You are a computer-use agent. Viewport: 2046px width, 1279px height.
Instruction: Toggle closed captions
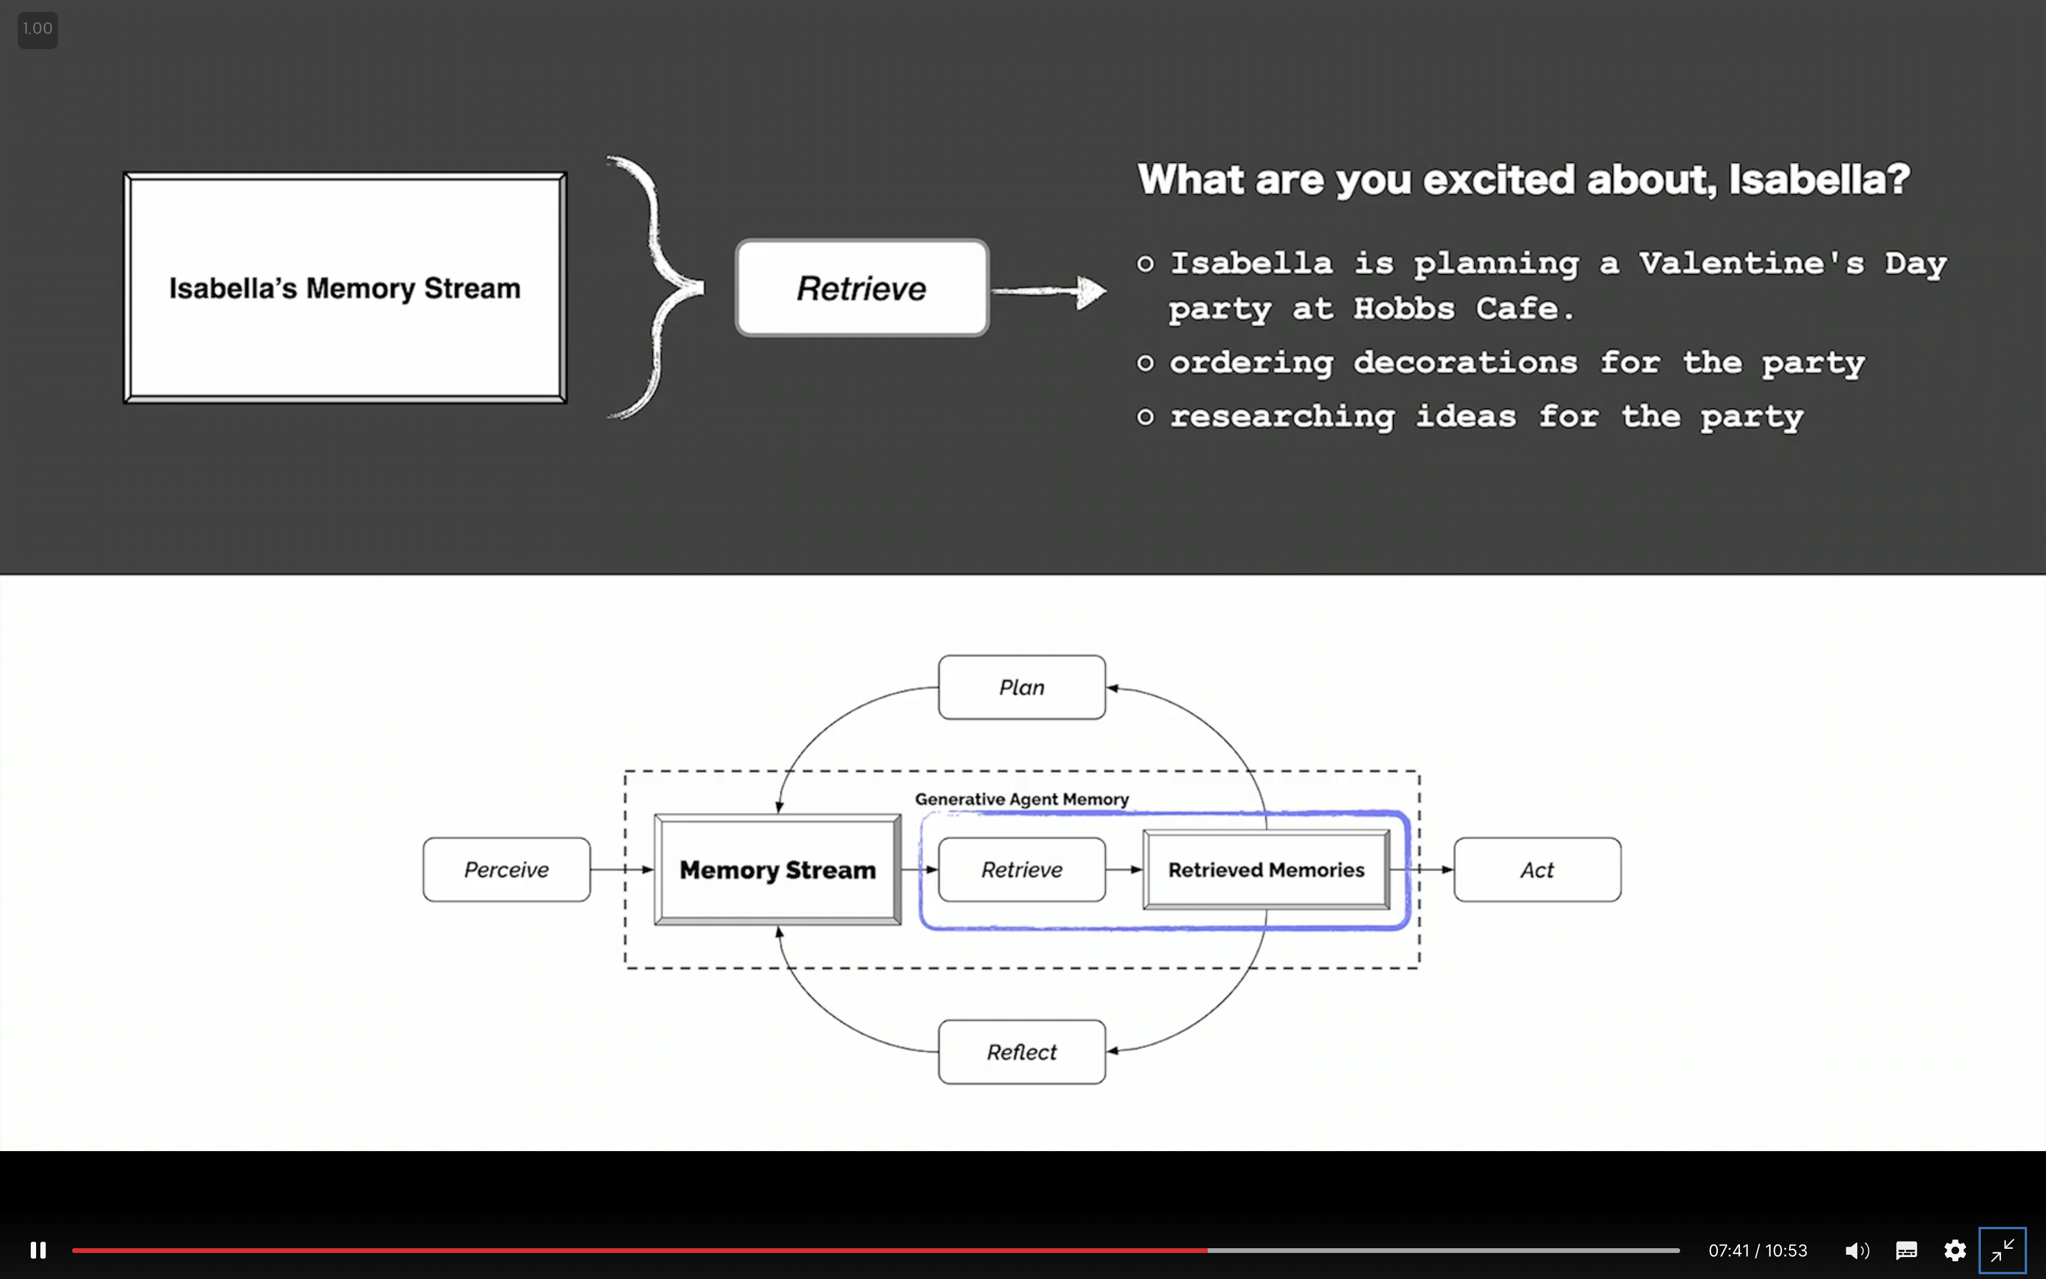pyautogui.click(x=1906, y=1250)
